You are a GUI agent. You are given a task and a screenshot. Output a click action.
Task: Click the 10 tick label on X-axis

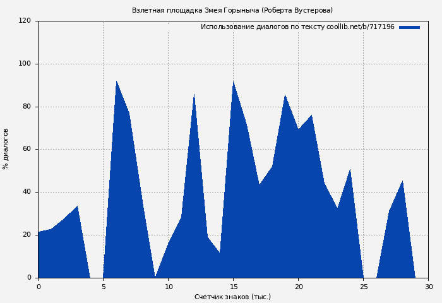(169, 287)
